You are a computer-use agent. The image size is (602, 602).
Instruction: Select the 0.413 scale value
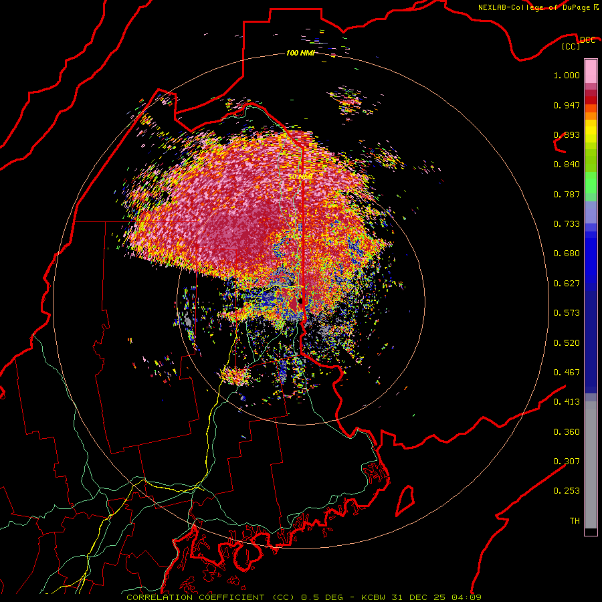pos(567,402)
